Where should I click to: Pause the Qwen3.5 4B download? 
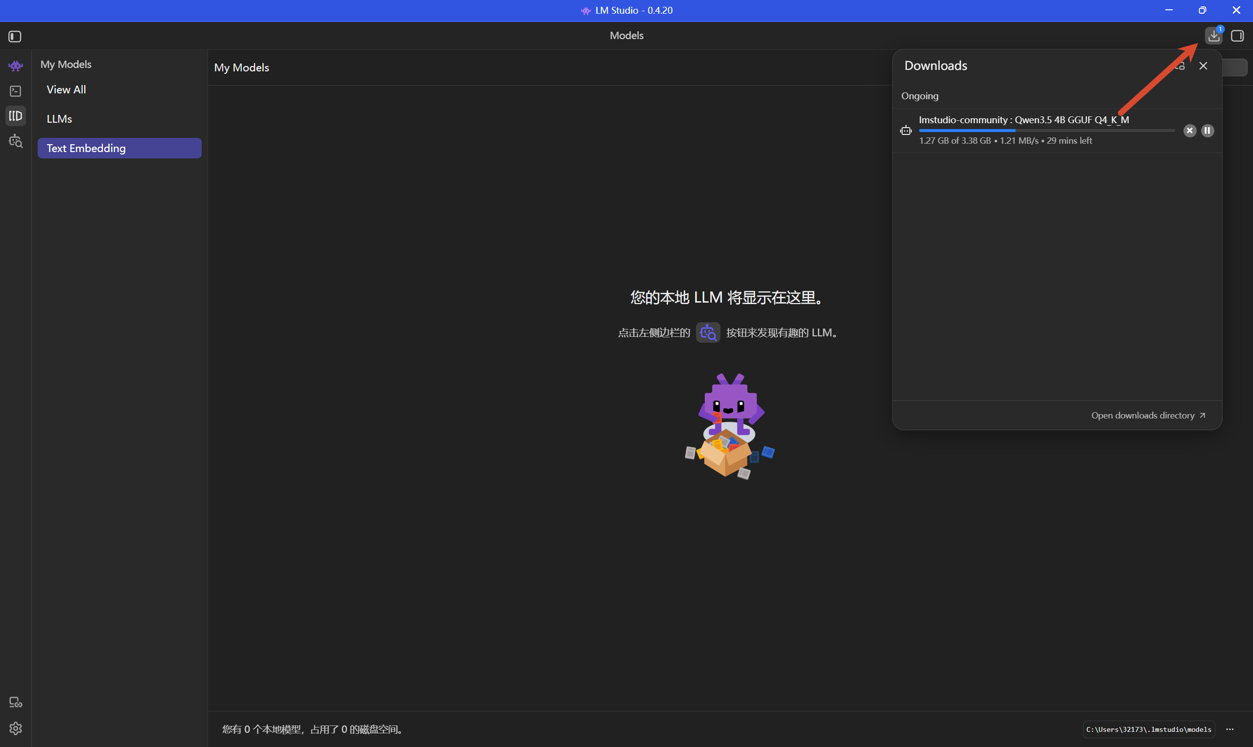pos(1207,131)
